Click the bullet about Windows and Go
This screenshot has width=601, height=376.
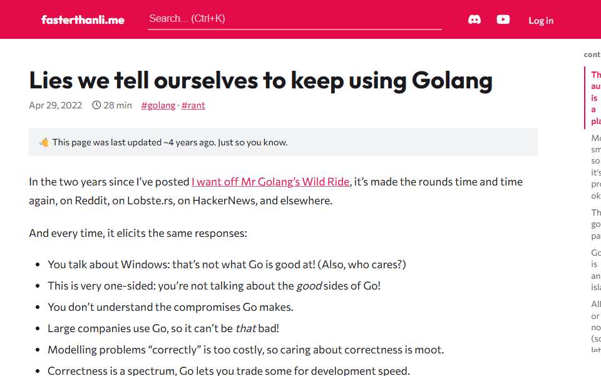point(227,264)
